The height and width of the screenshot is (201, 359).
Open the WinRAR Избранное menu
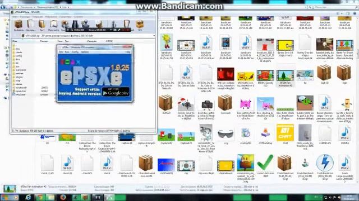51,17
